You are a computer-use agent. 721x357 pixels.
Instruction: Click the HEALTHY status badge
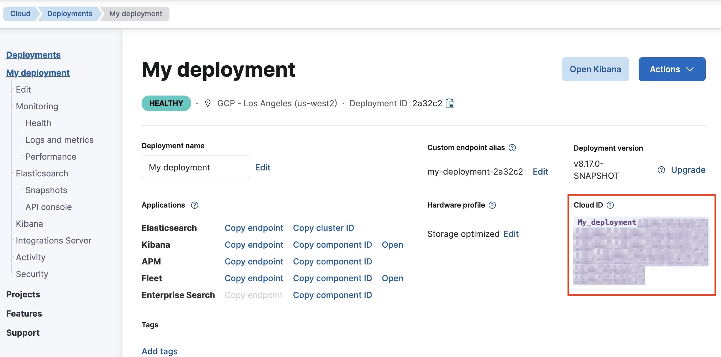(x=166, y=103)
